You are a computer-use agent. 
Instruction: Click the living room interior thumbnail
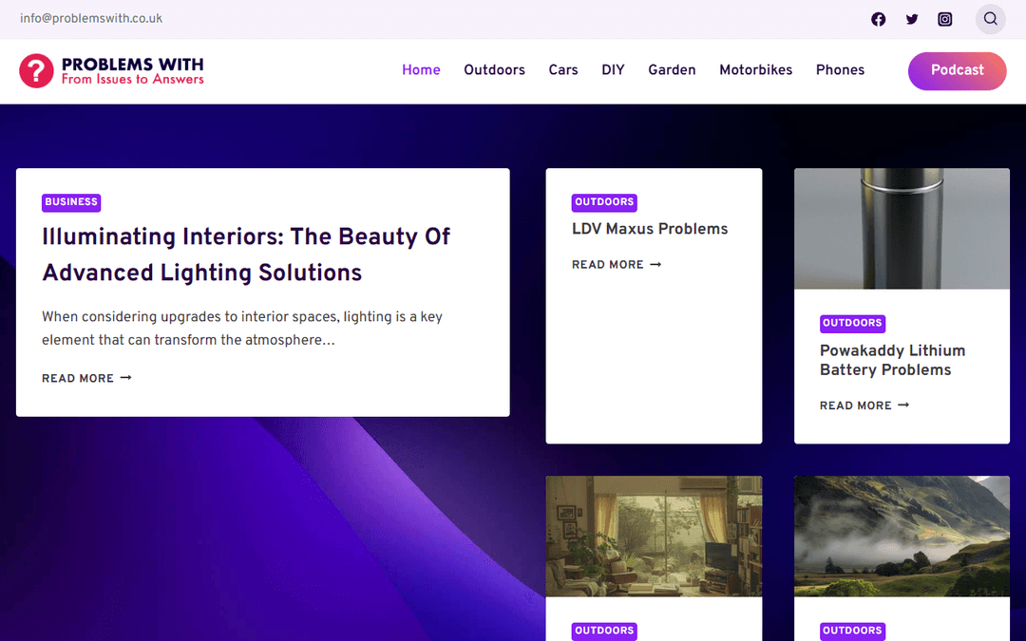point(654,537)
